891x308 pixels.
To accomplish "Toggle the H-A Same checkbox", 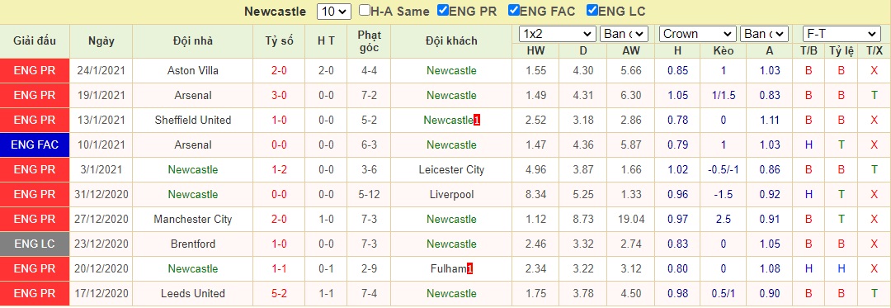I will (x=365, y=10).
